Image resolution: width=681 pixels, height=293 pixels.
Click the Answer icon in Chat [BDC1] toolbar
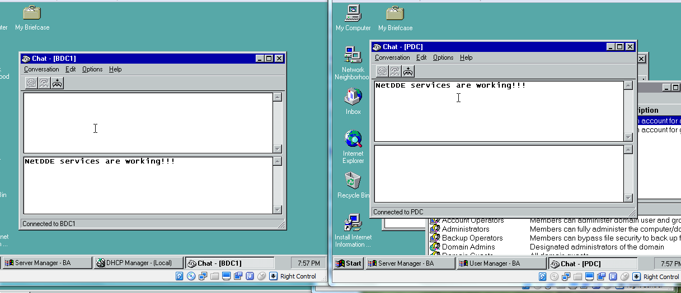point(44,83)
